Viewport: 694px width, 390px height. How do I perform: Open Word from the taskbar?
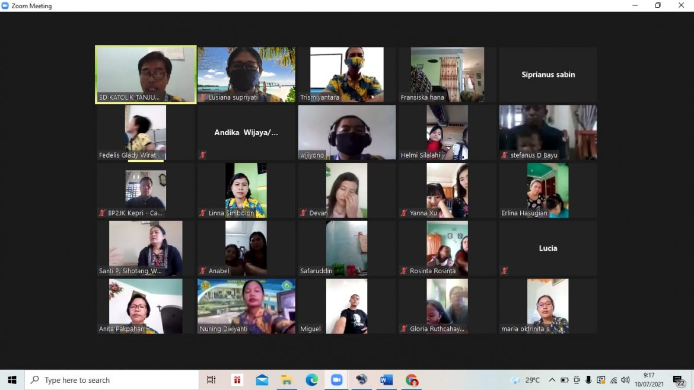tap(387, 380)
